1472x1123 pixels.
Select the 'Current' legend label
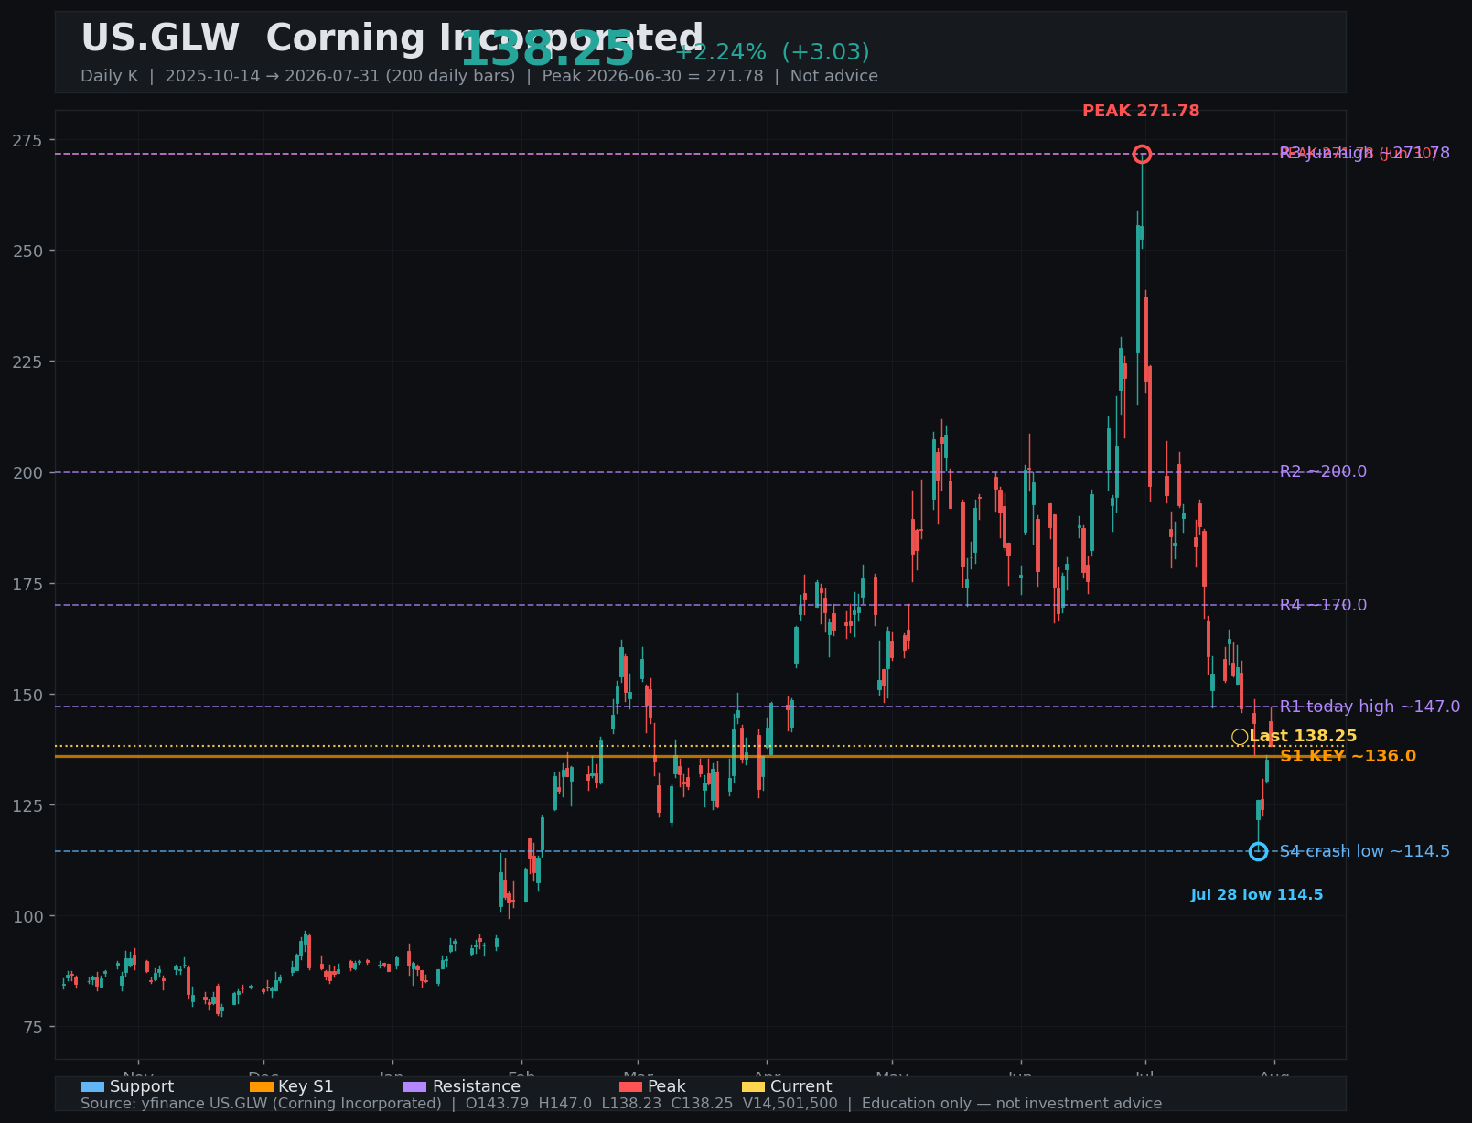[x=801, y=1087]
